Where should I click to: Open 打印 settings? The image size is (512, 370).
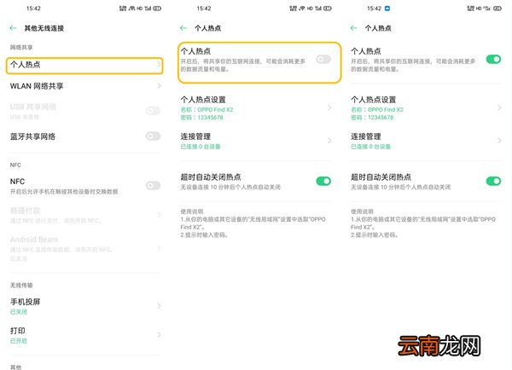coord(84,335)
